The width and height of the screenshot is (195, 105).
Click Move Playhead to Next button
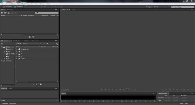click(124, 89)
